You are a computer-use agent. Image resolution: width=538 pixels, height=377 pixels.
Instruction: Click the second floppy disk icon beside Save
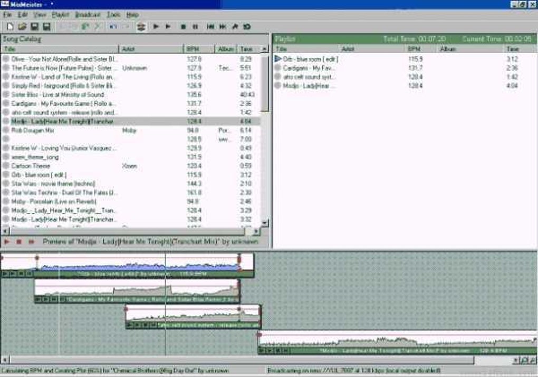coord(46,27)
